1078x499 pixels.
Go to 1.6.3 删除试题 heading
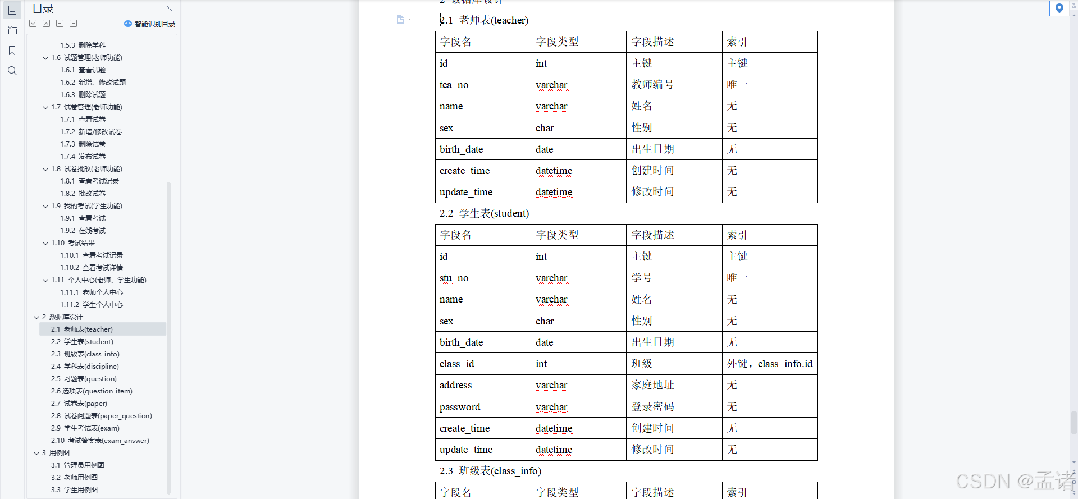(83, 95)
